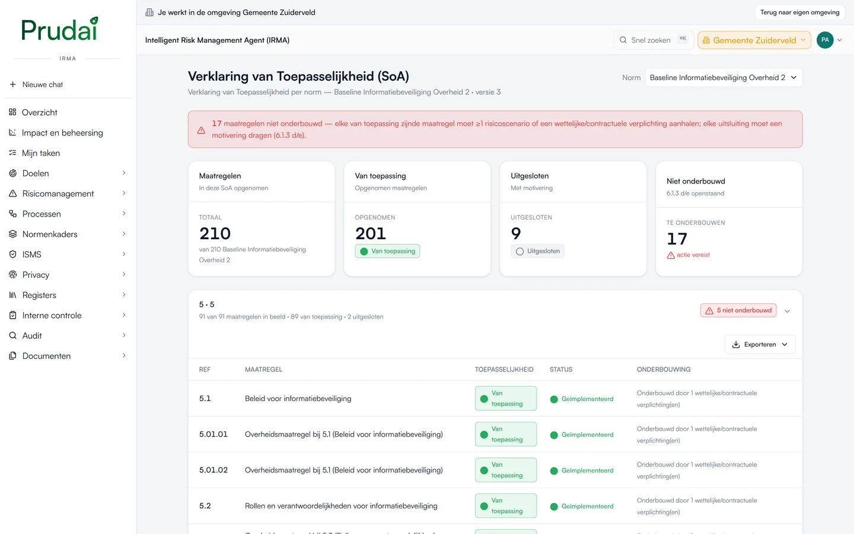Click the Snel zoeken search field
This screenshot has height=534, width=854.
click(654, 40)
